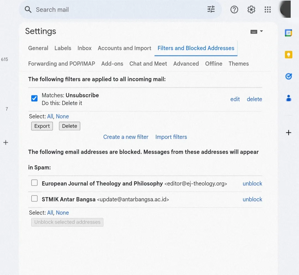The width and height of the screenshot is (299, 275).
Task: Open the Google apps grid
Action: (267, 10)
